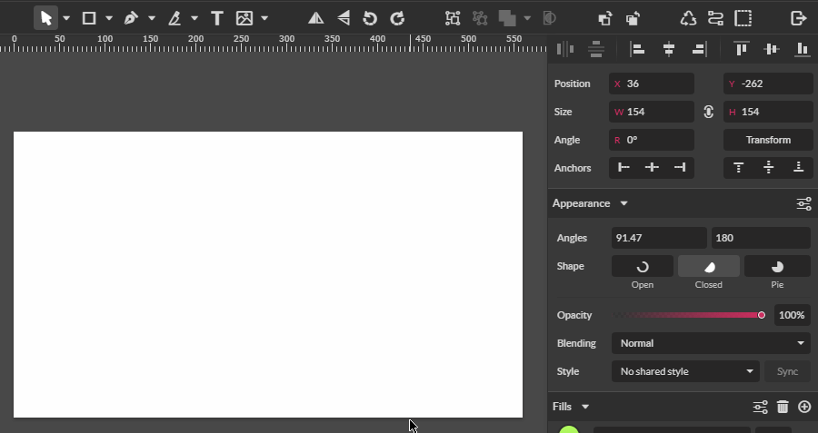Click the Height size field
This screenshot has width=818, height=433.
click(x=768, y=112)
